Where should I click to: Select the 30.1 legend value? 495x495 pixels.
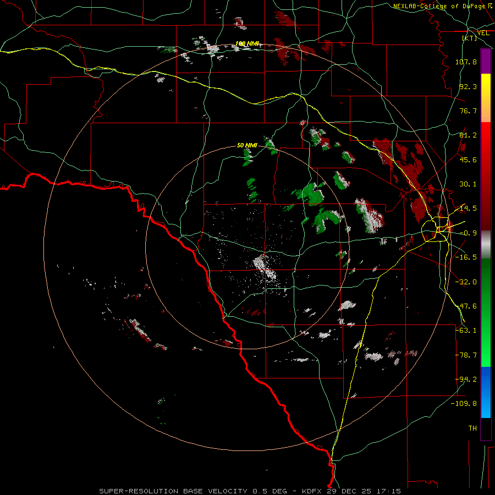(468, 184)
